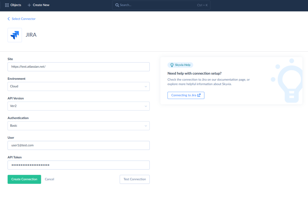Click the API Token input field

coord(78,165)
